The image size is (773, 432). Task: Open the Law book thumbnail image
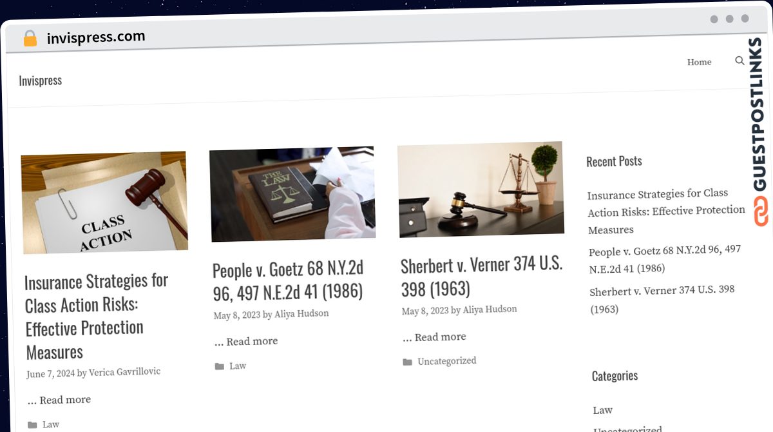click(292, 193)
